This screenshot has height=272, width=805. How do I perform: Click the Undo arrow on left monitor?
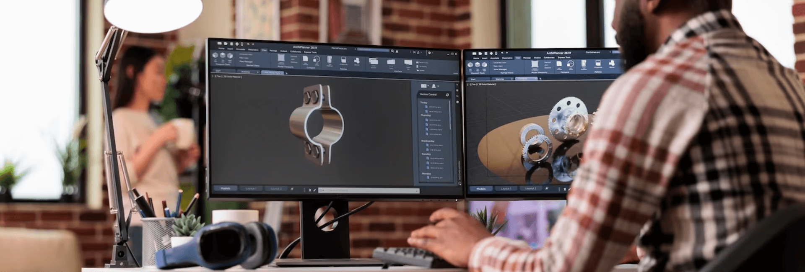pos(248,44)
